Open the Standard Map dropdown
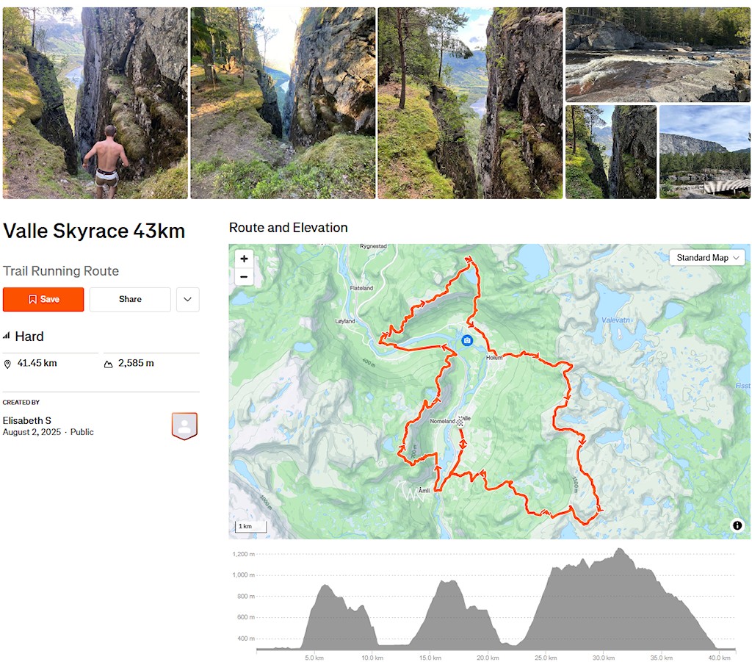Screen dimensions: 752x662 coord(707,258)
